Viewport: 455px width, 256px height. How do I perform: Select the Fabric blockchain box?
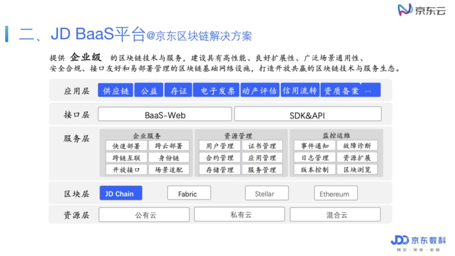[x=189, y=193]
